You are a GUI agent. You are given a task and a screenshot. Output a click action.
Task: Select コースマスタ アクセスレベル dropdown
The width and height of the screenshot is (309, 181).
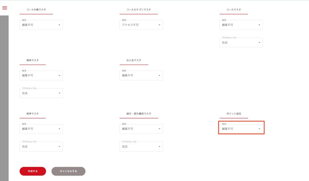click(x=241, y=43)
